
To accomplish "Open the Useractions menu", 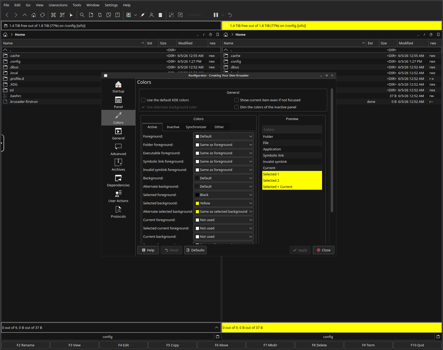I will coord(58,5).
